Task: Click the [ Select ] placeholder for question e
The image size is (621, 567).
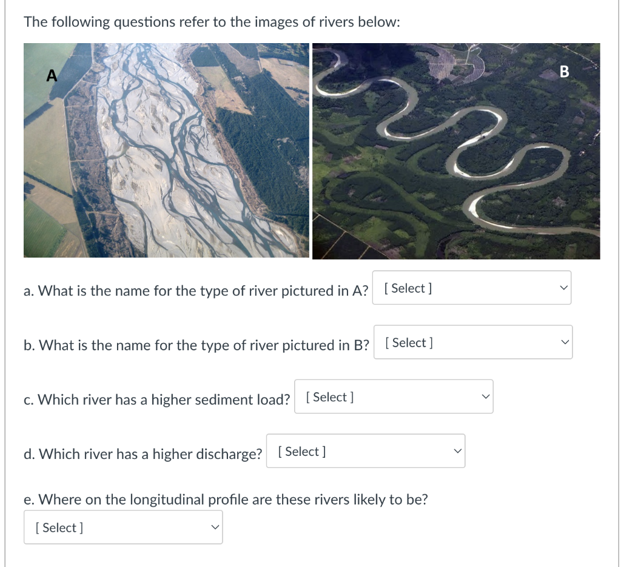Action: tap(58, 527)
